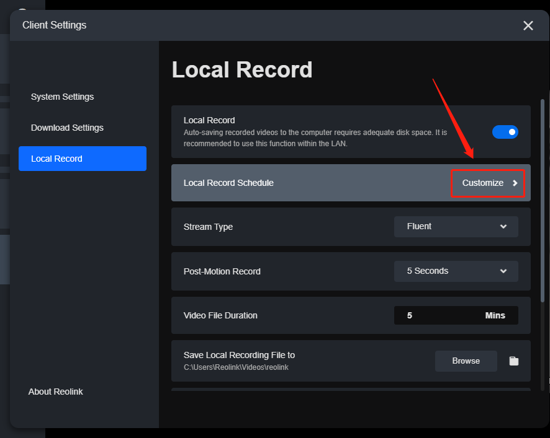This screenshot has height=438, width=550.
Task: Click the Local Record Schedule row label
Action: click(228, 183)
